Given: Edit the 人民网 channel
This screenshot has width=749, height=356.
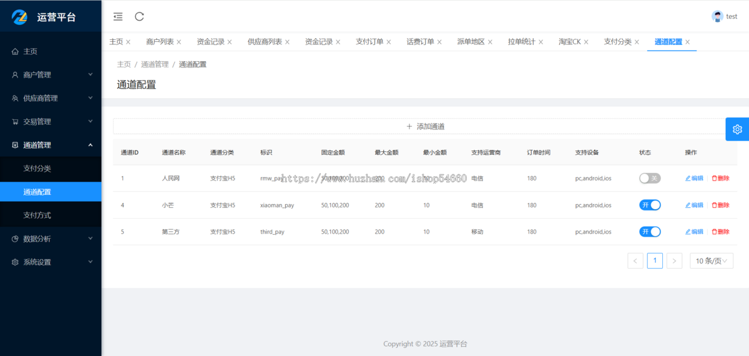Looking at the screenshot, I should click(x=694, y=178).
